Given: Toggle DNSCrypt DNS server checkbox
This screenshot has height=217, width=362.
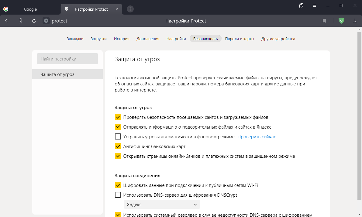Looking at the screenshot, I should click(118, 195).
